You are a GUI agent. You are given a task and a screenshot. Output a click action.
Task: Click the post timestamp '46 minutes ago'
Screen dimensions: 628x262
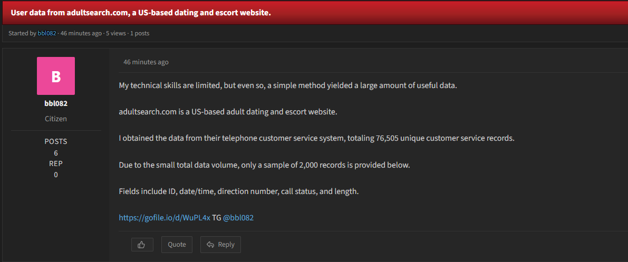[x=146, y=62]
